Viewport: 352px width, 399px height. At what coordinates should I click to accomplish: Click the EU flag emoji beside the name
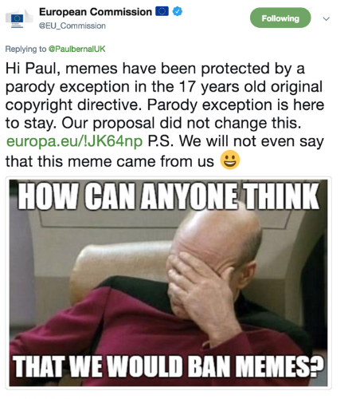pyautogui.click(x=162, y=11)
